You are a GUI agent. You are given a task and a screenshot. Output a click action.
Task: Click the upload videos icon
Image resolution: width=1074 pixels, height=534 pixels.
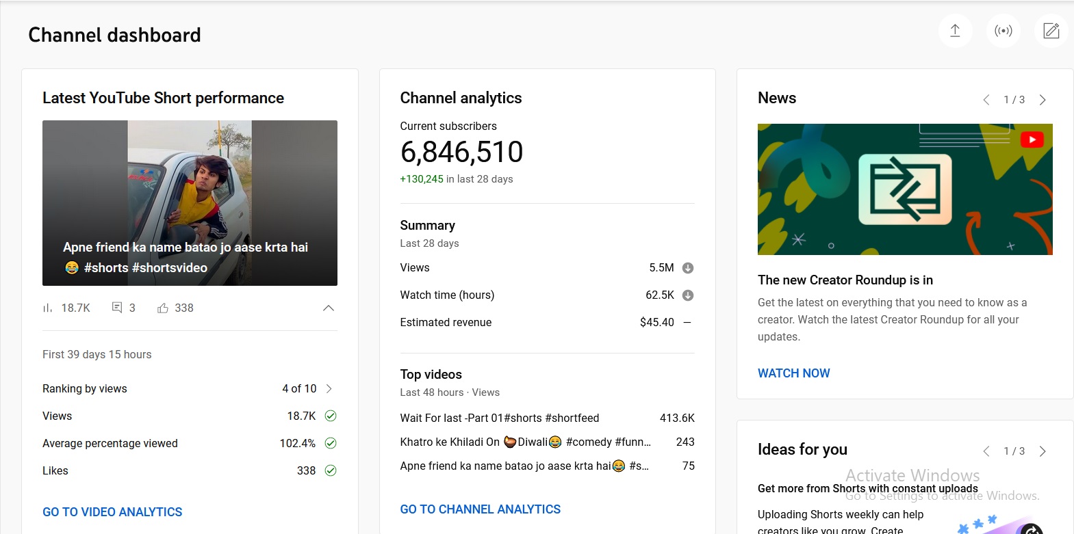pyautogui.click(x=955, y=31)
